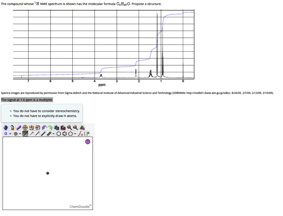Image resolution: width=283 pixels, height=216 pixels.
Task: Click the lone carbon atom dot
Action: pos(48,173)
